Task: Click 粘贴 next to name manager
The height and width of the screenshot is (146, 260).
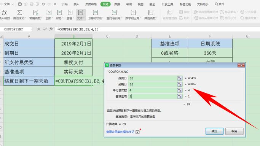Action: (184, 18)
